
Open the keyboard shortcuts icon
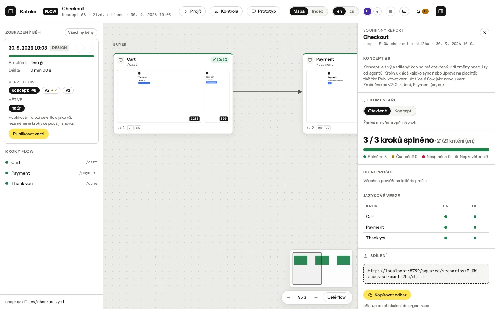(404, 11)
